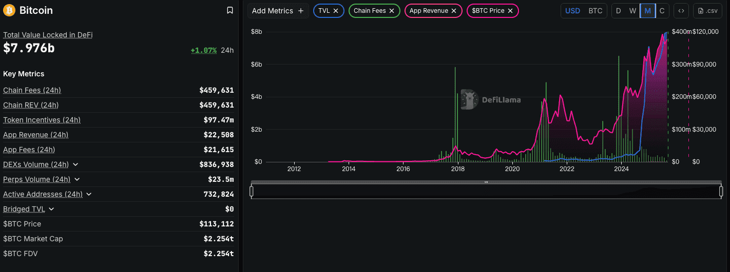The height and width of the screenshot is (272, 730).
Task: Switch denomination to USD
Action: pos(572,10)
